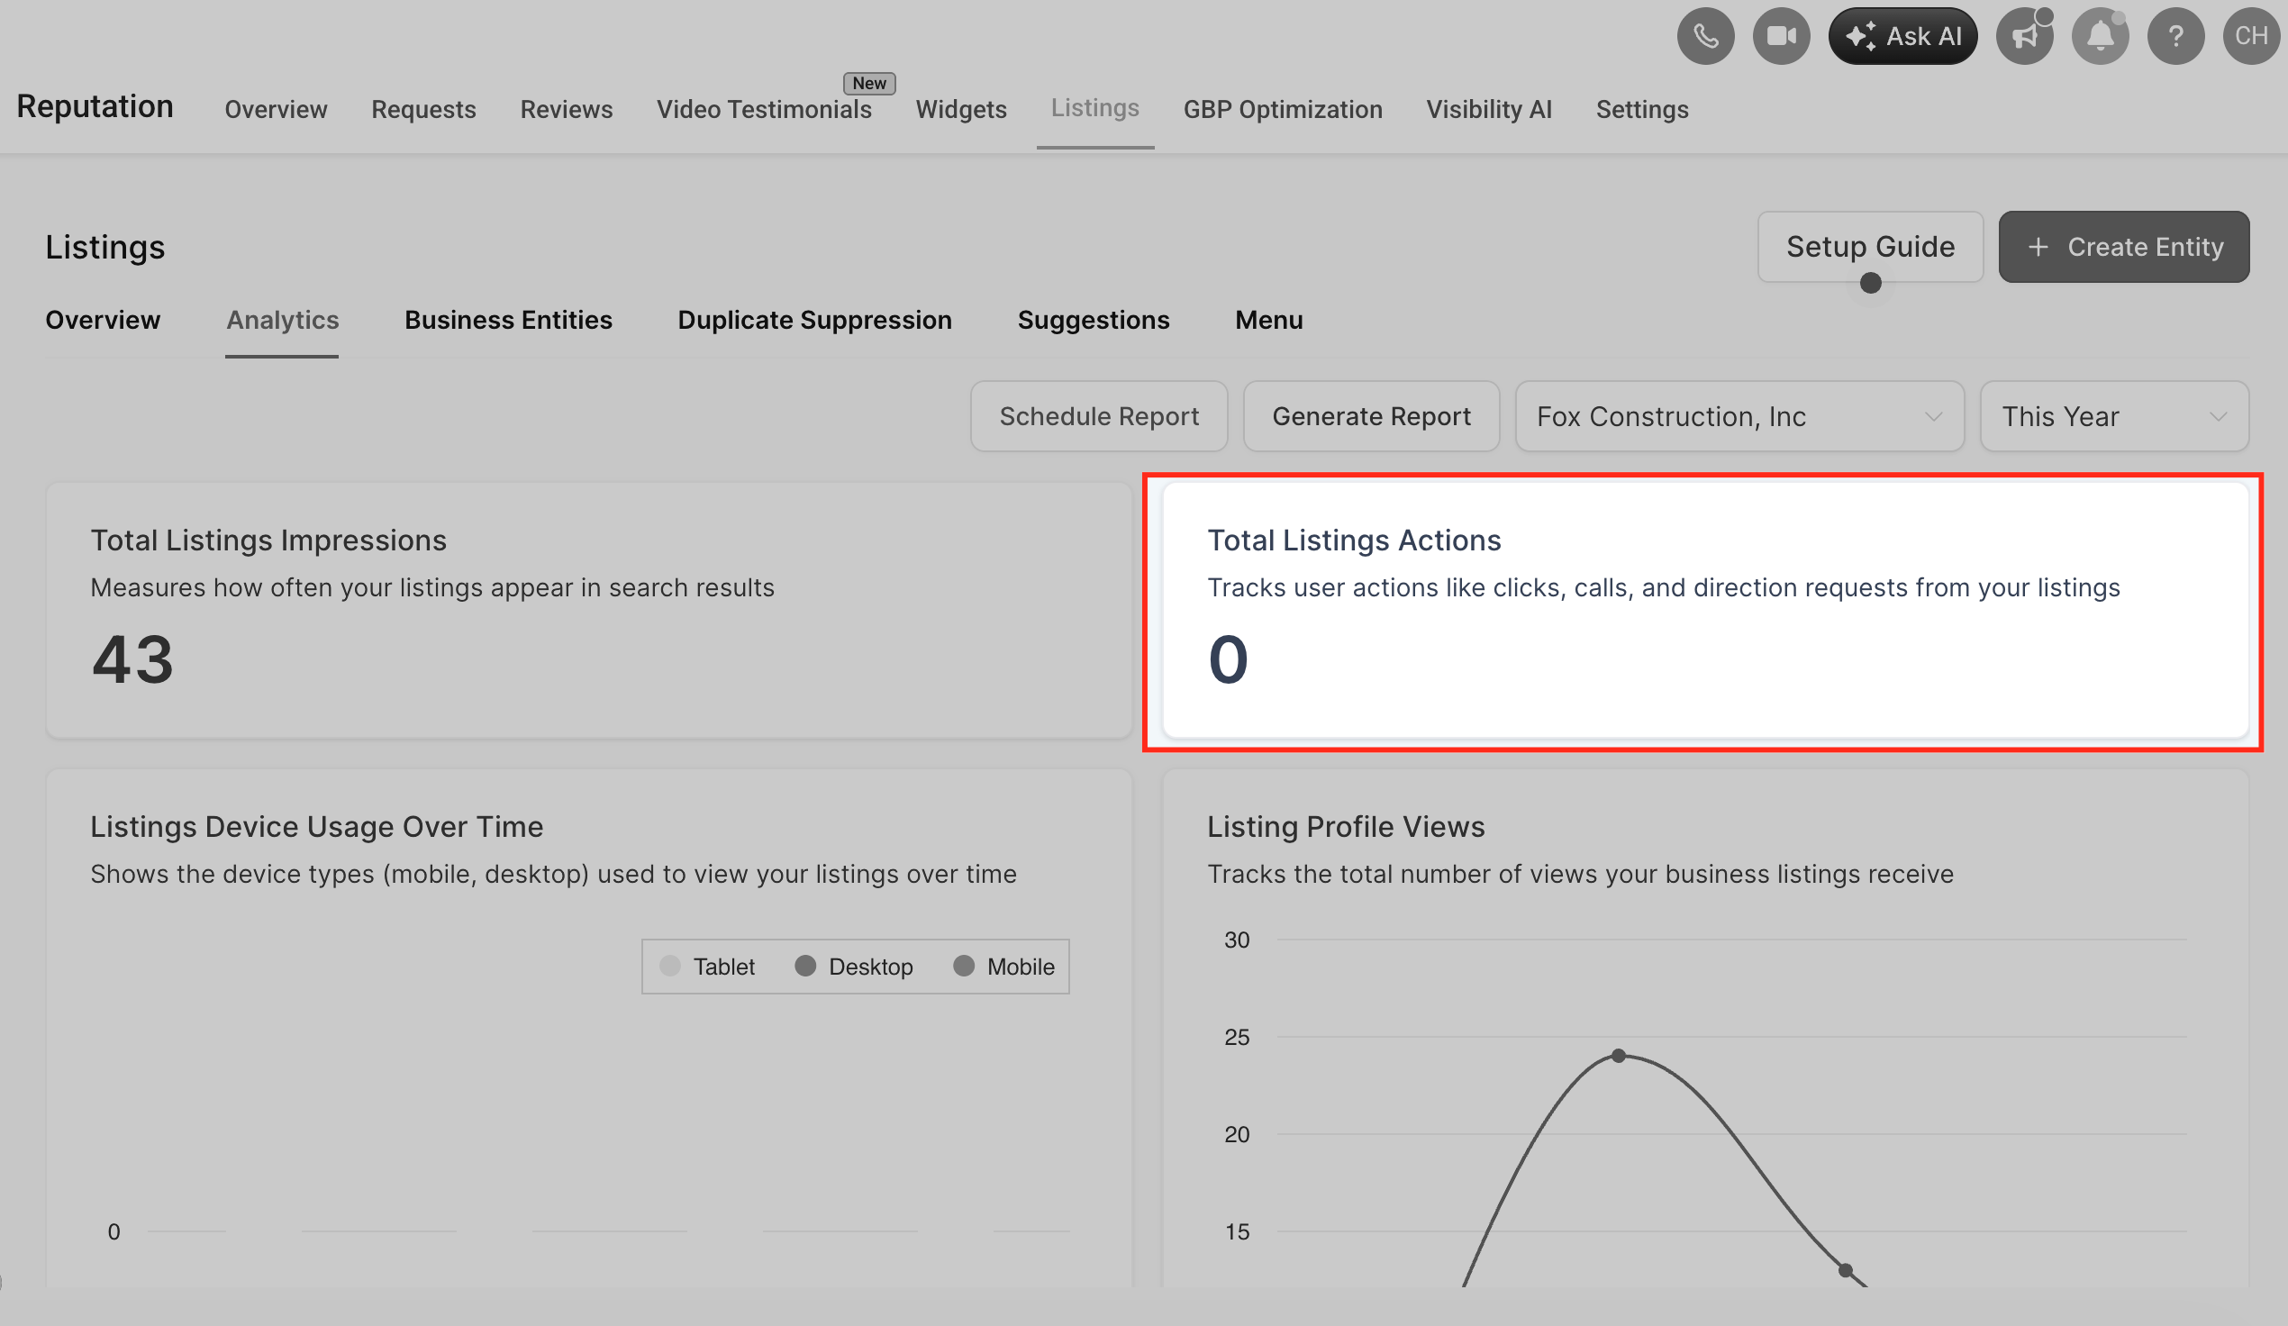This screenshot has height=1326, width=2288.
Task: Click the plus Create Entity button
Action: pos(2123,247)
